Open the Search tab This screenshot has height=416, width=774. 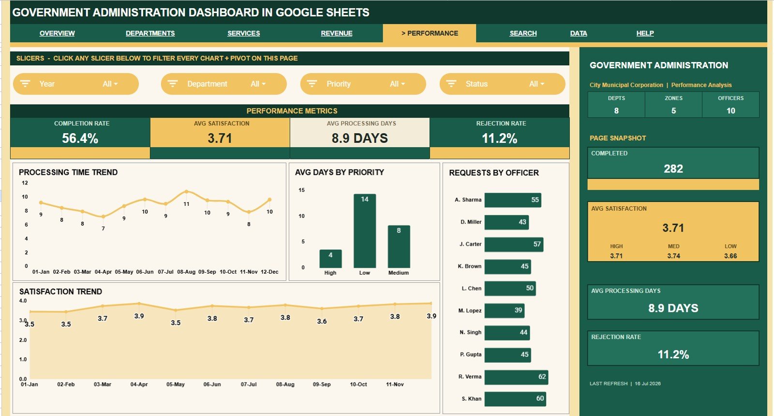[x=523, y=33]
